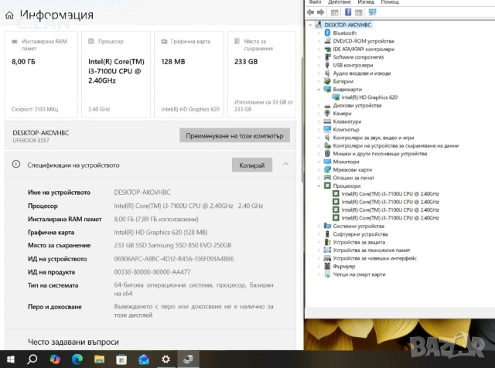Open the Файл menu in Device Manager
The width and height of the screenshot is (495, 368).
click(x=315, y=2)
